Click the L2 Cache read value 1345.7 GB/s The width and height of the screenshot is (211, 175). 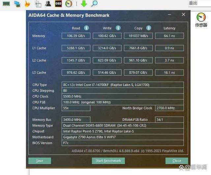pyautogui.click(x=76, y=60)
